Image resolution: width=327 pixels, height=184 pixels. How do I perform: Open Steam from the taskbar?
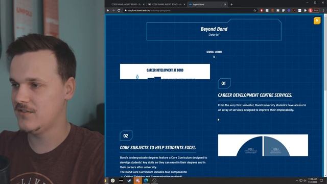click(x=129, y=180)
